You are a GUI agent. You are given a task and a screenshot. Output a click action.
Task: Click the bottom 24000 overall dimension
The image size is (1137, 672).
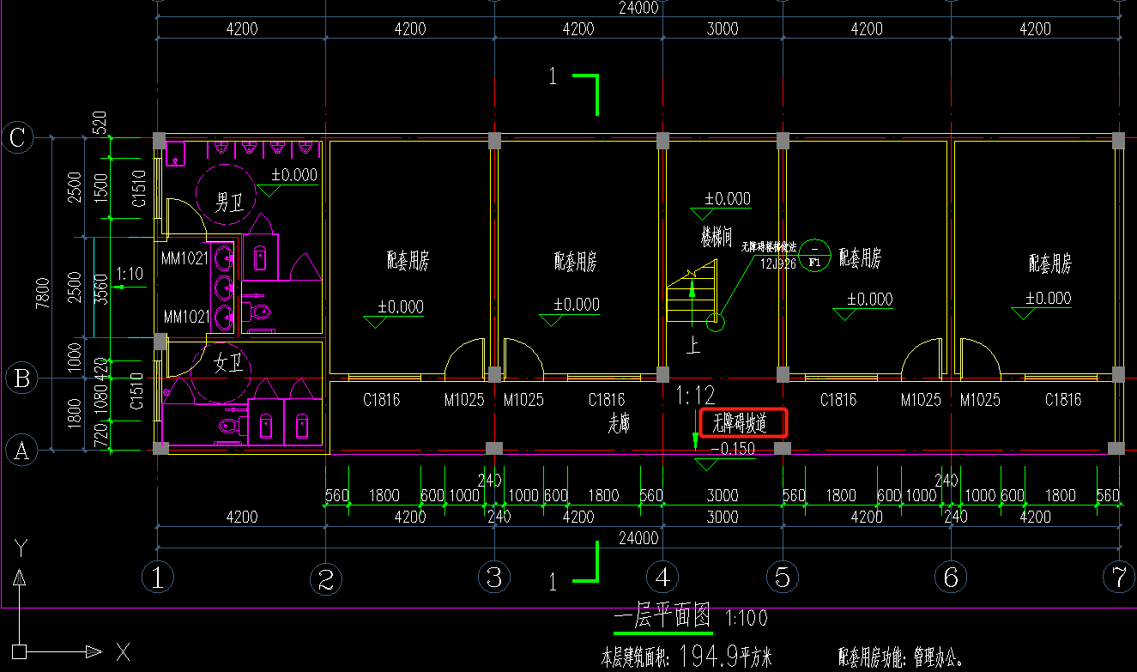click(x=638, y=539)
